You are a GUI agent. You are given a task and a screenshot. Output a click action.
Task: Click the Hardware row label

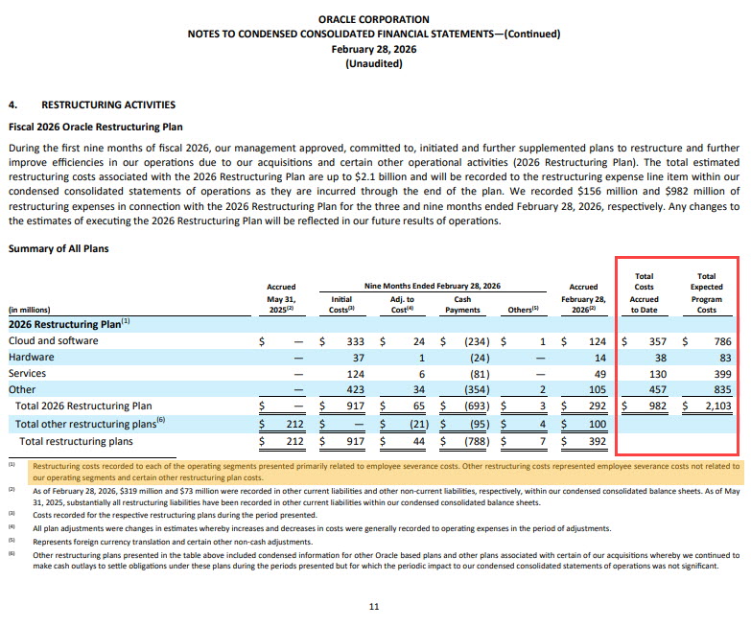point(32,357)
